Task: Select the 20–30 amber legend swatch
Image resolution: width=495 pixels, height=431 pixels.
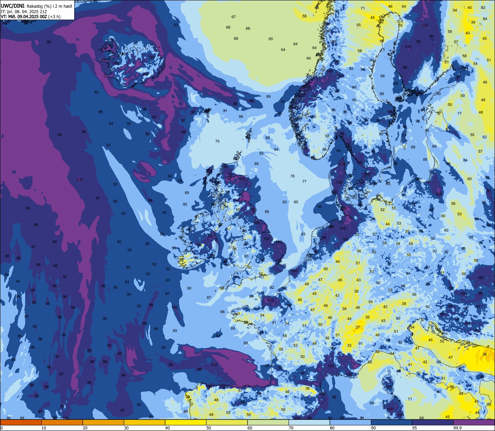Action: point(103,422)
